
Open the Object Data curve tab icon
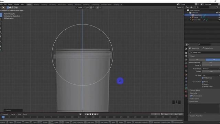(186, 88)
